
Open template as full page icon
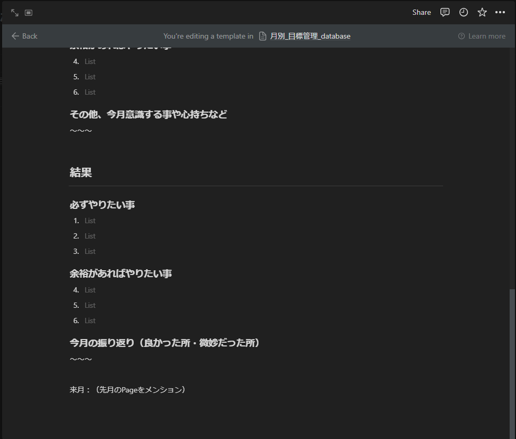tap(15, 13)
